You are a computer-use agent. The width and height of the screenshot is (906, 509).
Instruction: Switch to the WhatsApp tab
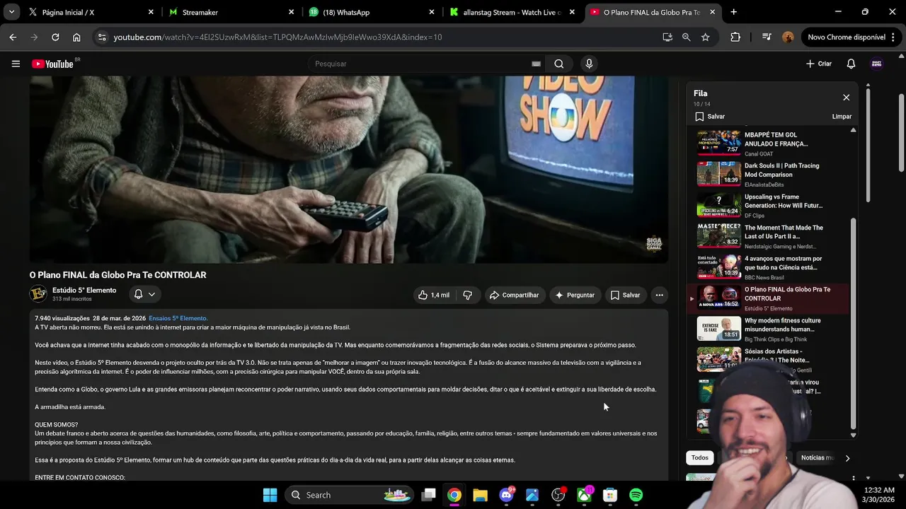tap(372, 12)
